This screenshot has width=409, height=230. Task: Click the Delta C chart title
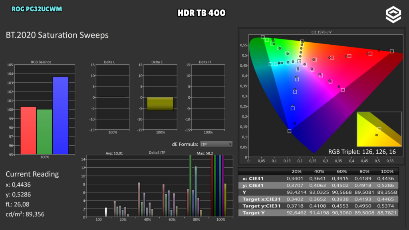[157, 62]
